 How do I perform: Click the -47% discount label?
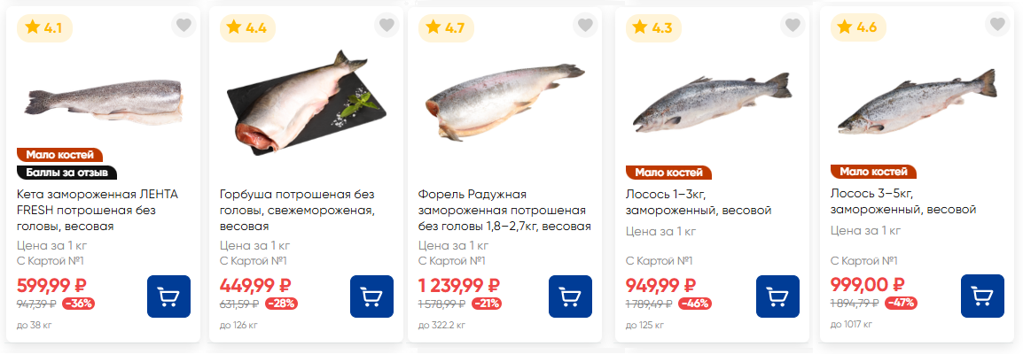(x=900, y=303)
